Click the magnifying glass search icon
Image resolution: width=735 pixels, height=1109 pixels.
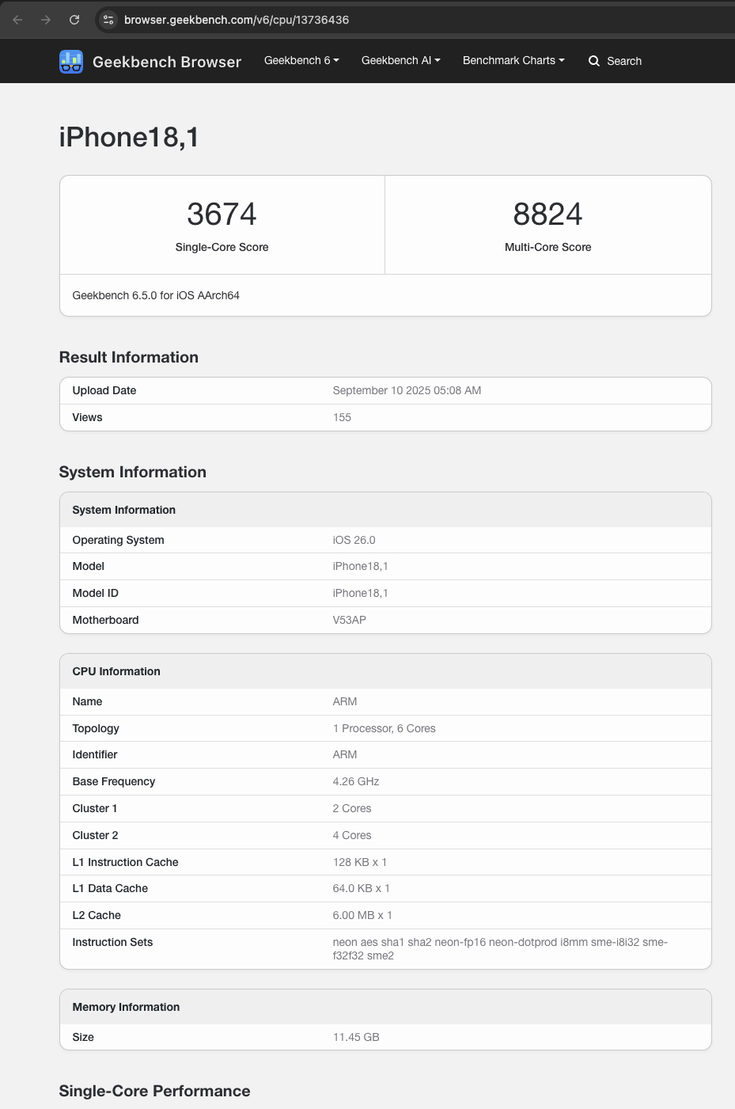594,61
